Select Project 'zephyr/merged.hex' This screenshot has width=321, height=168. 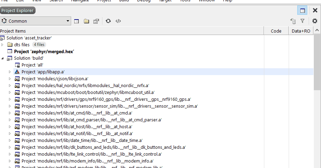(44, 51)
